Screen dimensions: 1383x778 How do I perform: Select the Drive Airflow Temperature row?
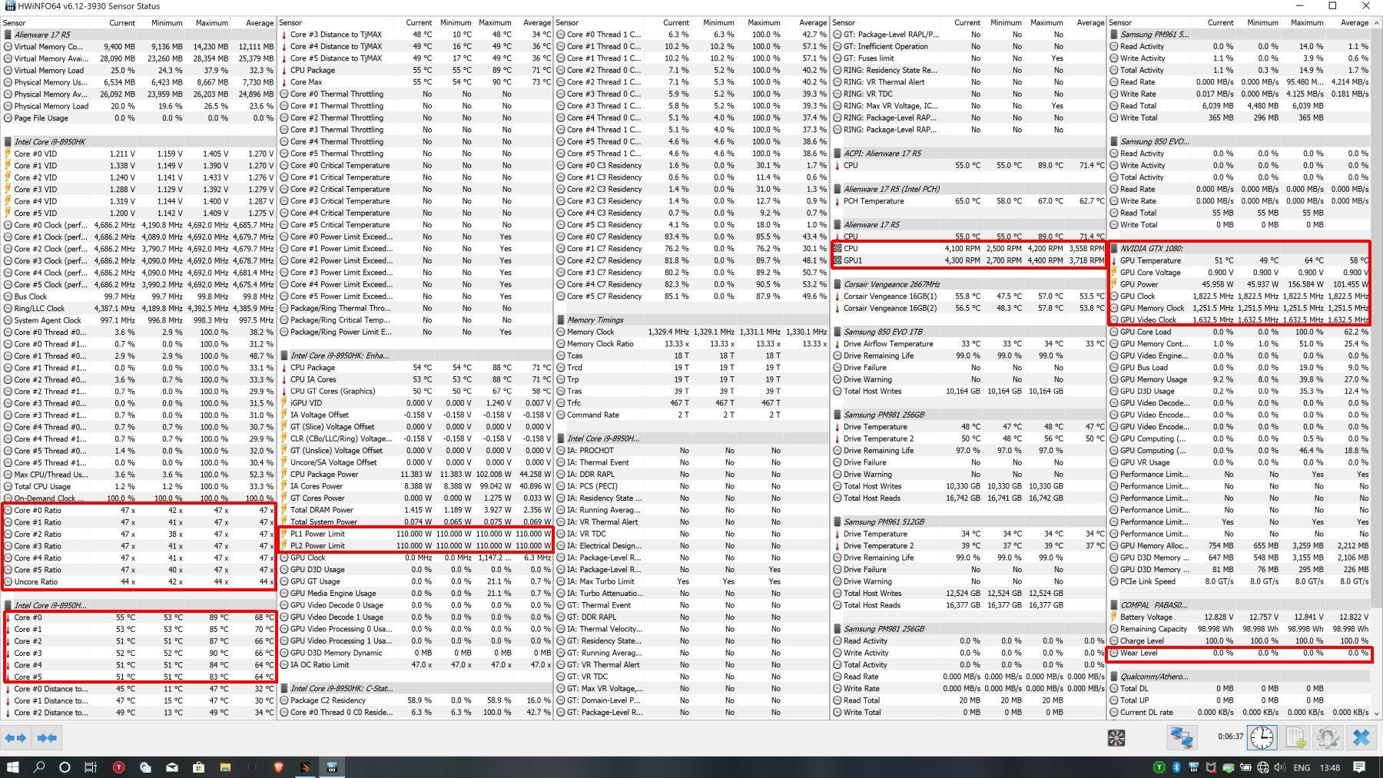tap(968, 343)
